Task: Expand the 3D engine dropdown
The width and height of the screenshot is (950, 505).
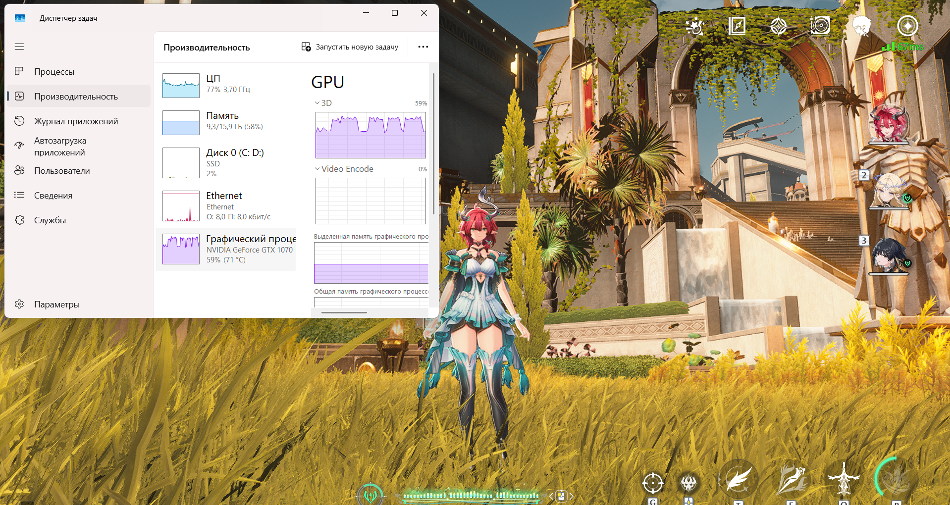Action: [x=323, y=103]
